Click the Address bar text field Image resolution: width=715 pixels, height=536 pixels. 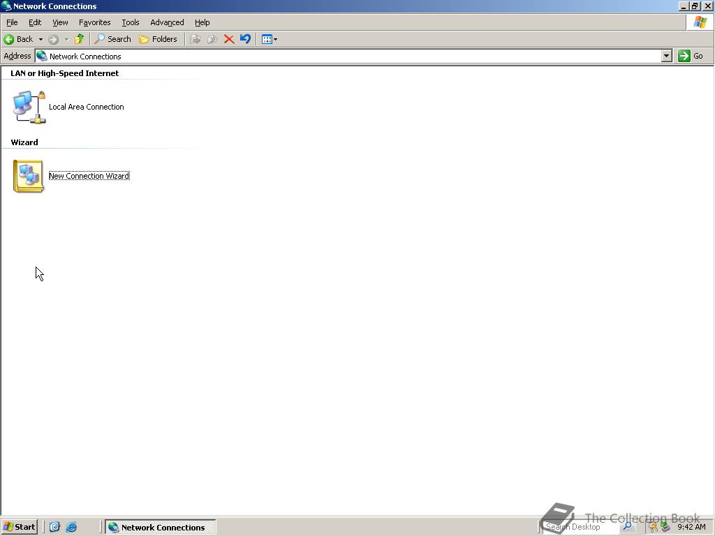pyautogui.click(x=348, y=57)
